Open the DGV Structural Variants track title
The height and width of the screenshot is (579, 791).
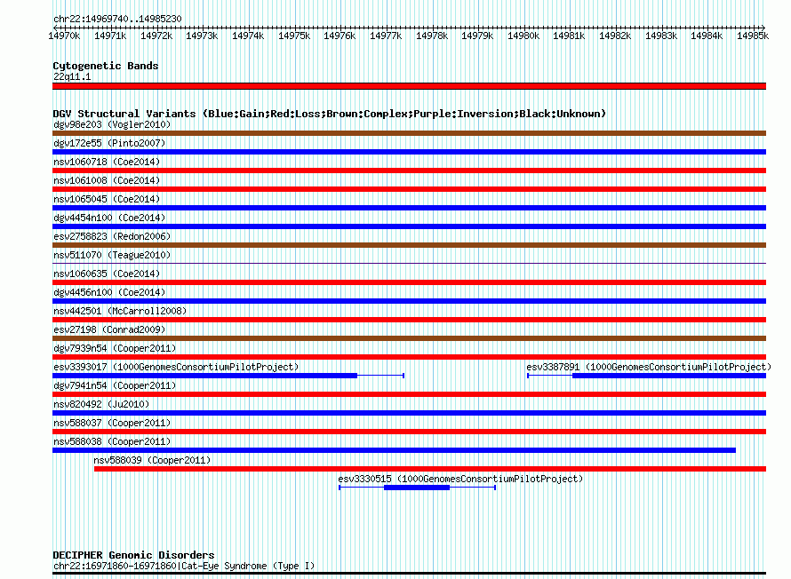point(330,114)
